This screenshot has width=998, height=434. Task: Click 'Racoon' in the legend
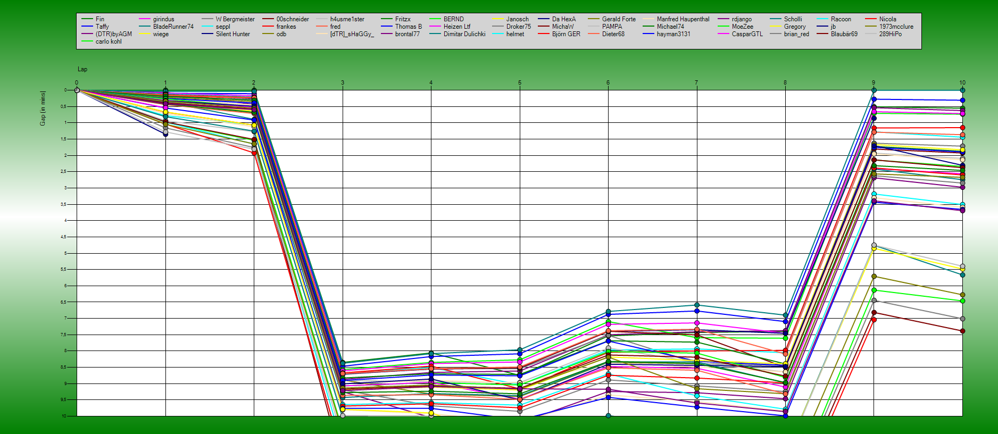tap(841, 19)
